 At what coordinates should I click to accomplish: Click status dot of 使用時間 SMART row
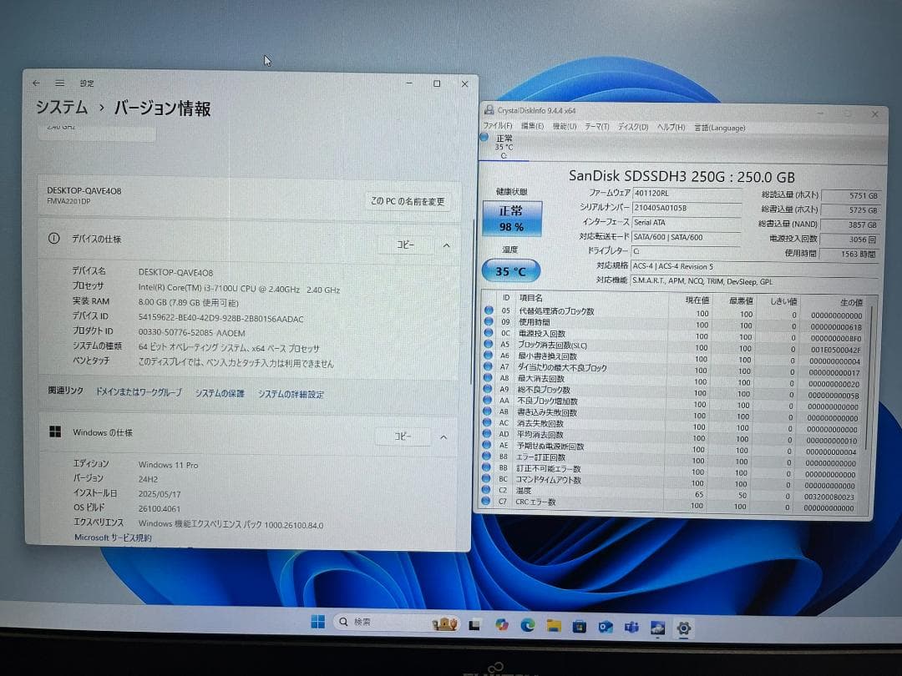tap(489, 322)
